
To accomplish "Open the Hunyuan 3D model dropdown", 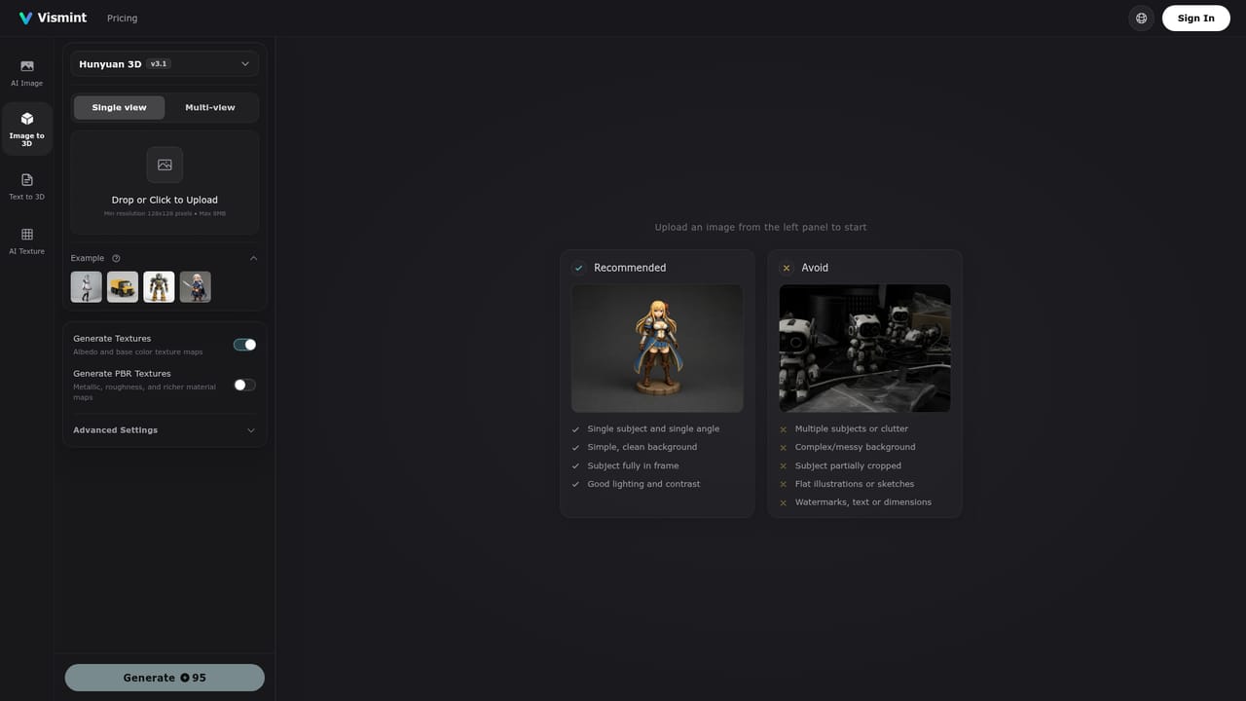I will pyautogui.click(x=165, y=64).
